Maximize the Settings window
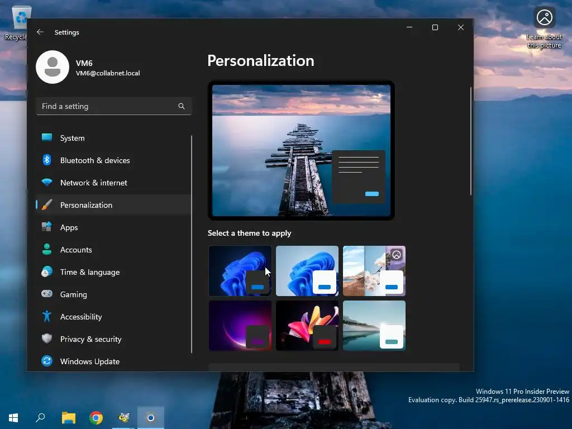Image resolution: width=572 pixels, height=429 pixels. pos(435,27)
